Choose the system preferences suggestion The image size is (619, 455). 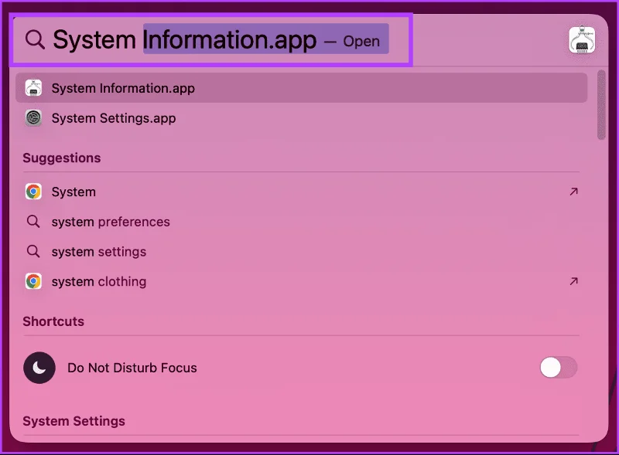click(111, 222)
